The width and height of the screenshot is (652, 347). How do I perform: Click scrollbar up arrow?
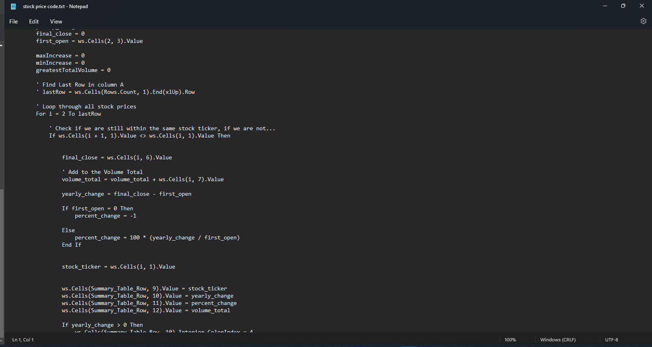click(2, 45)
